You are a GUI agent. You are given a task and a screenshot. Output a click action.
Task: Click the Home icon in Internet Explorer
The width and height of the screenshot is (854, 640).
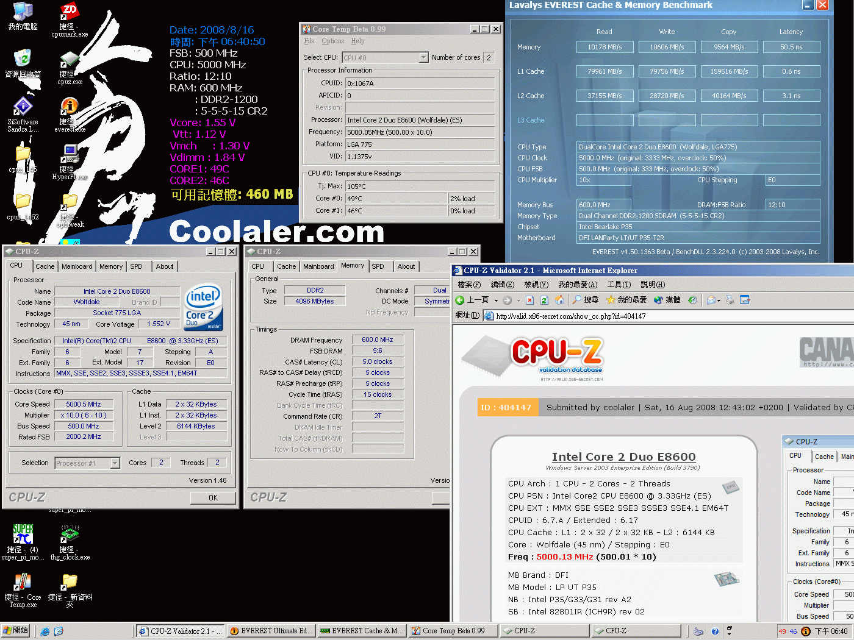(x=559, y=300)
